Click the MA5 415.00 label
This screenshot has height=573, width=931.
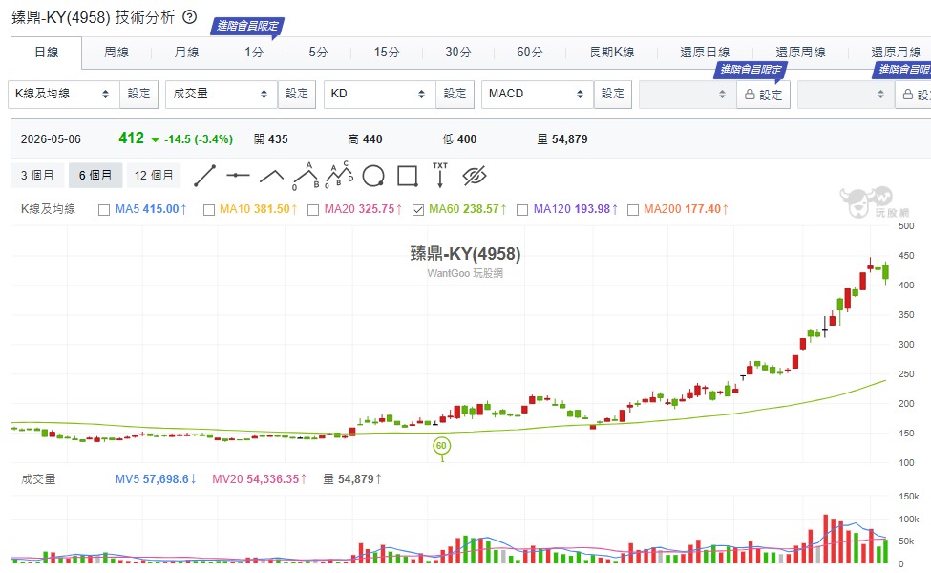point(151,209)
